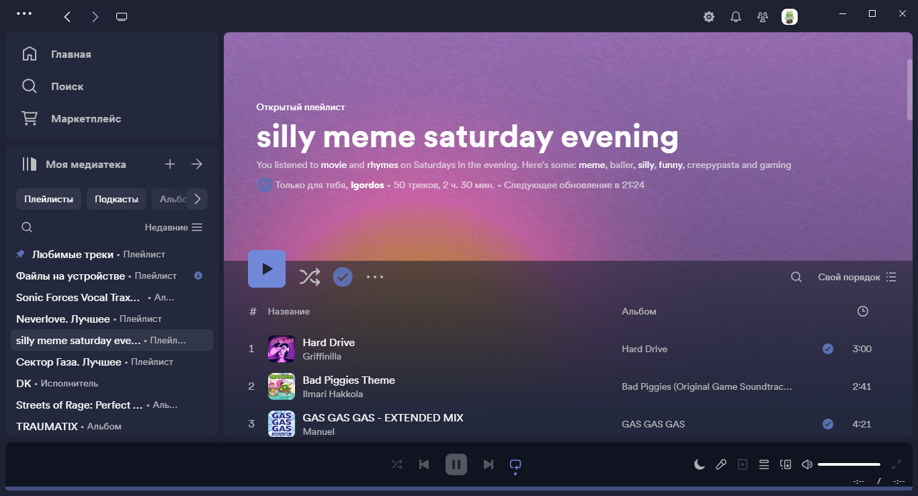Toggle repeat in the player bar

[515, 464]
